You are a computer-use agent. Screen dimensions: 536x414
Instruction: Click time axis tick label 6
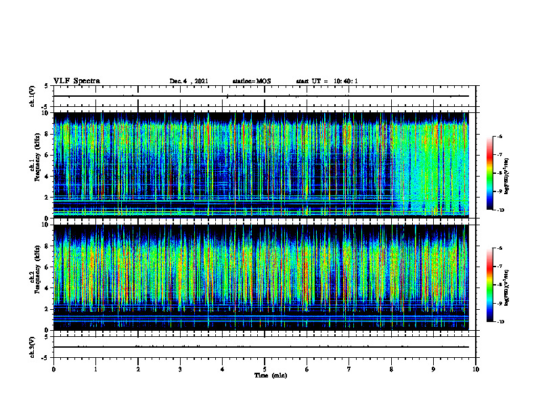pos(307,369)
